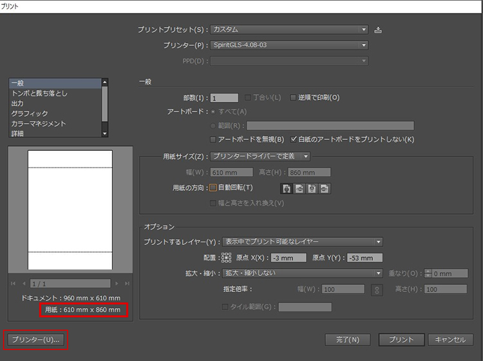This screenshot has height=361, width=483.
Task: Select グラフィック category
Action: click(55, 113)
